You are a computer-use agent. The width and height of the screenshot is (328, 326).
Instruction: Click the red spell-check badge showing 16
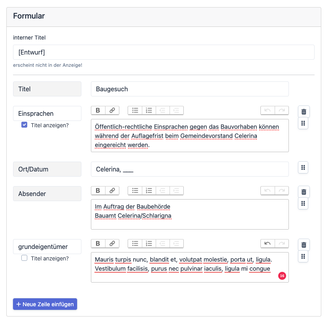[x=282, y=276]
